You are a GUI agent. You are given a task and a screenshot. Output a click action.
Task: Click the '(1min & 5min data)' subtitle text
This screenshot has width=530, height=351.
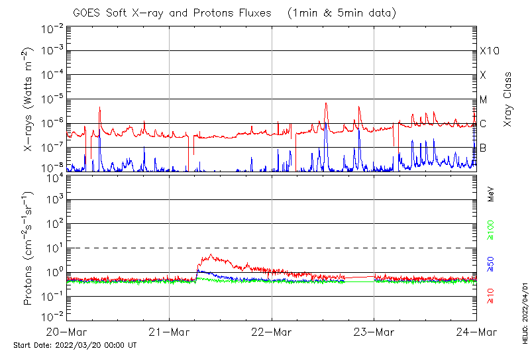(342, 13)
